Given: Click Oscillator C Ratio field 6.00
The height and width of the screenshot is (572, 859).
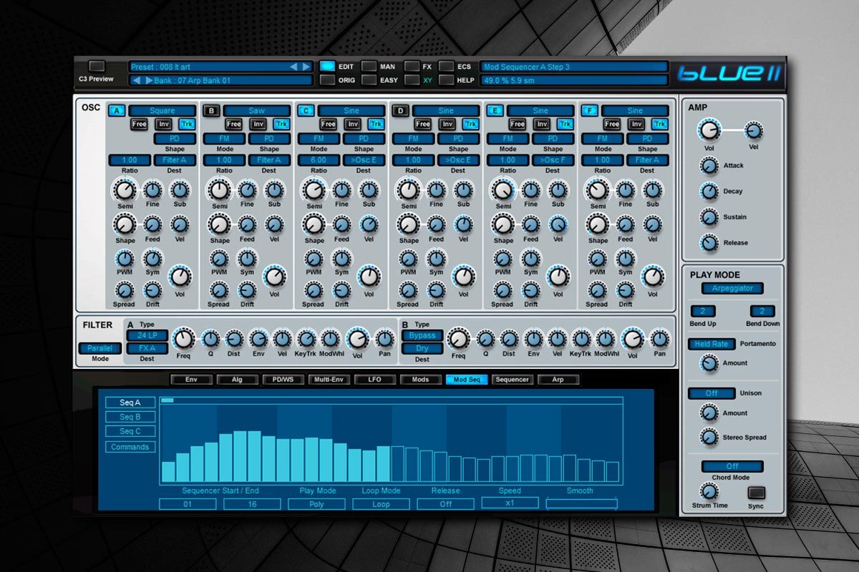Looking at the screenshot, I should pyautogui.click(x=319, y=160).
